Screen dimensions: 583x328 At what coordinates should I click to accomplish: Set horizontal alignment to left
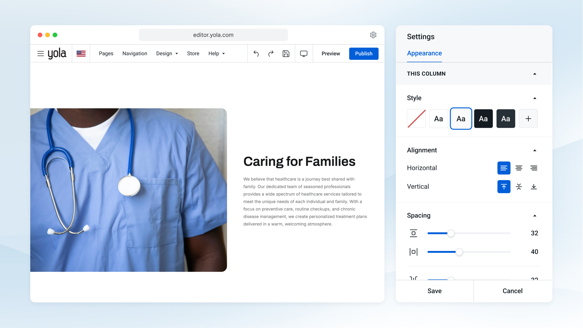504,168
